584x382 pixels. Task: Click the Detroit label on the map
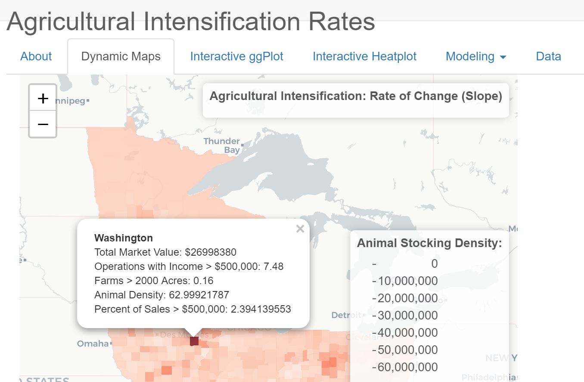pyautogui.click(x=346, y=315)
